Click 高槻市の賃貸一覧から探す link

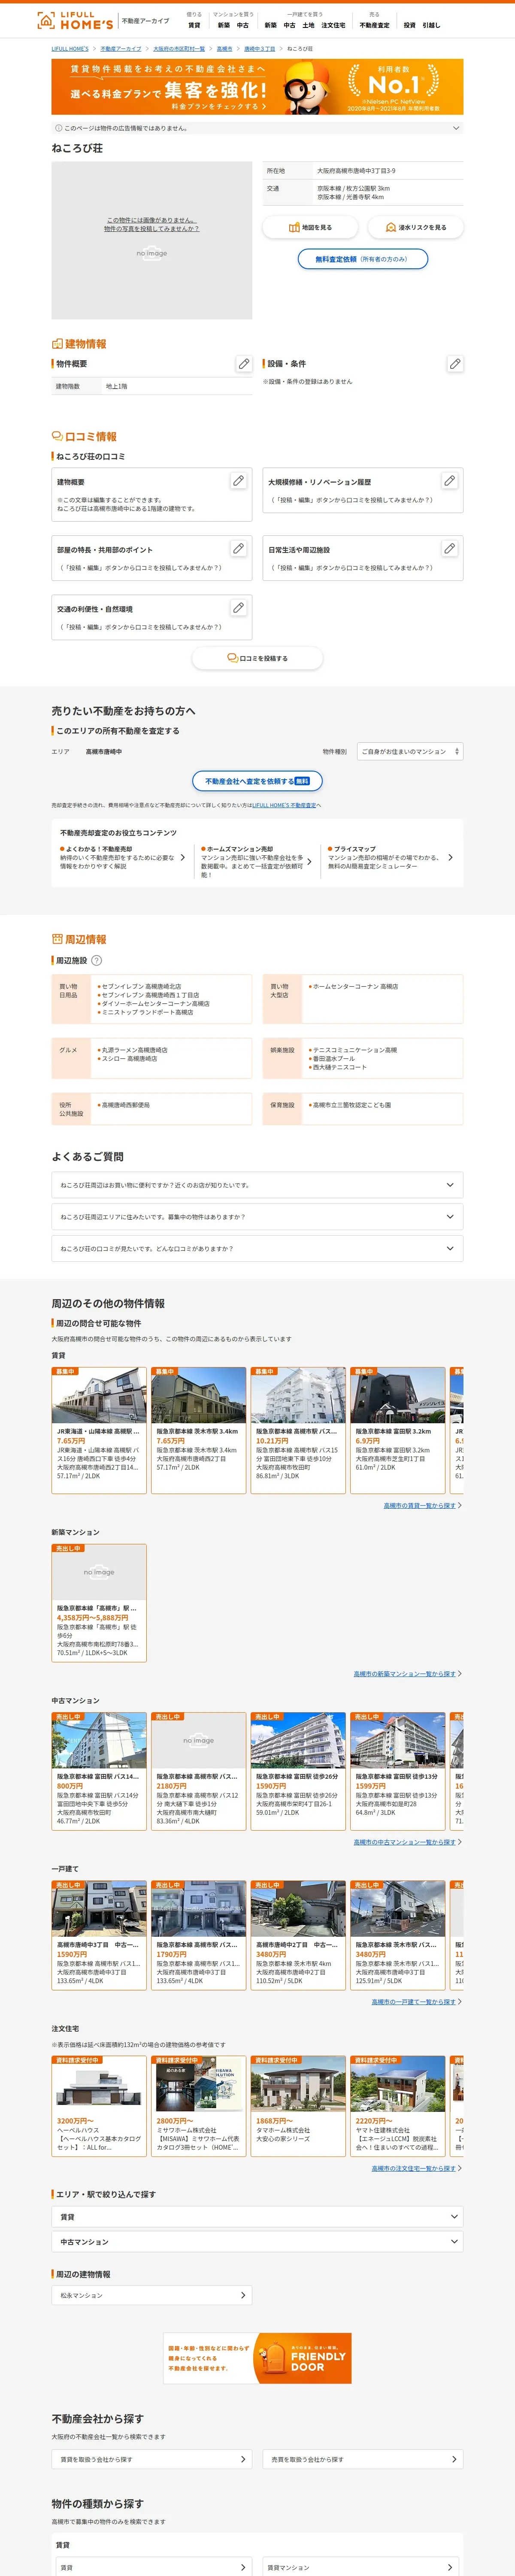[x=420, y=1505]
